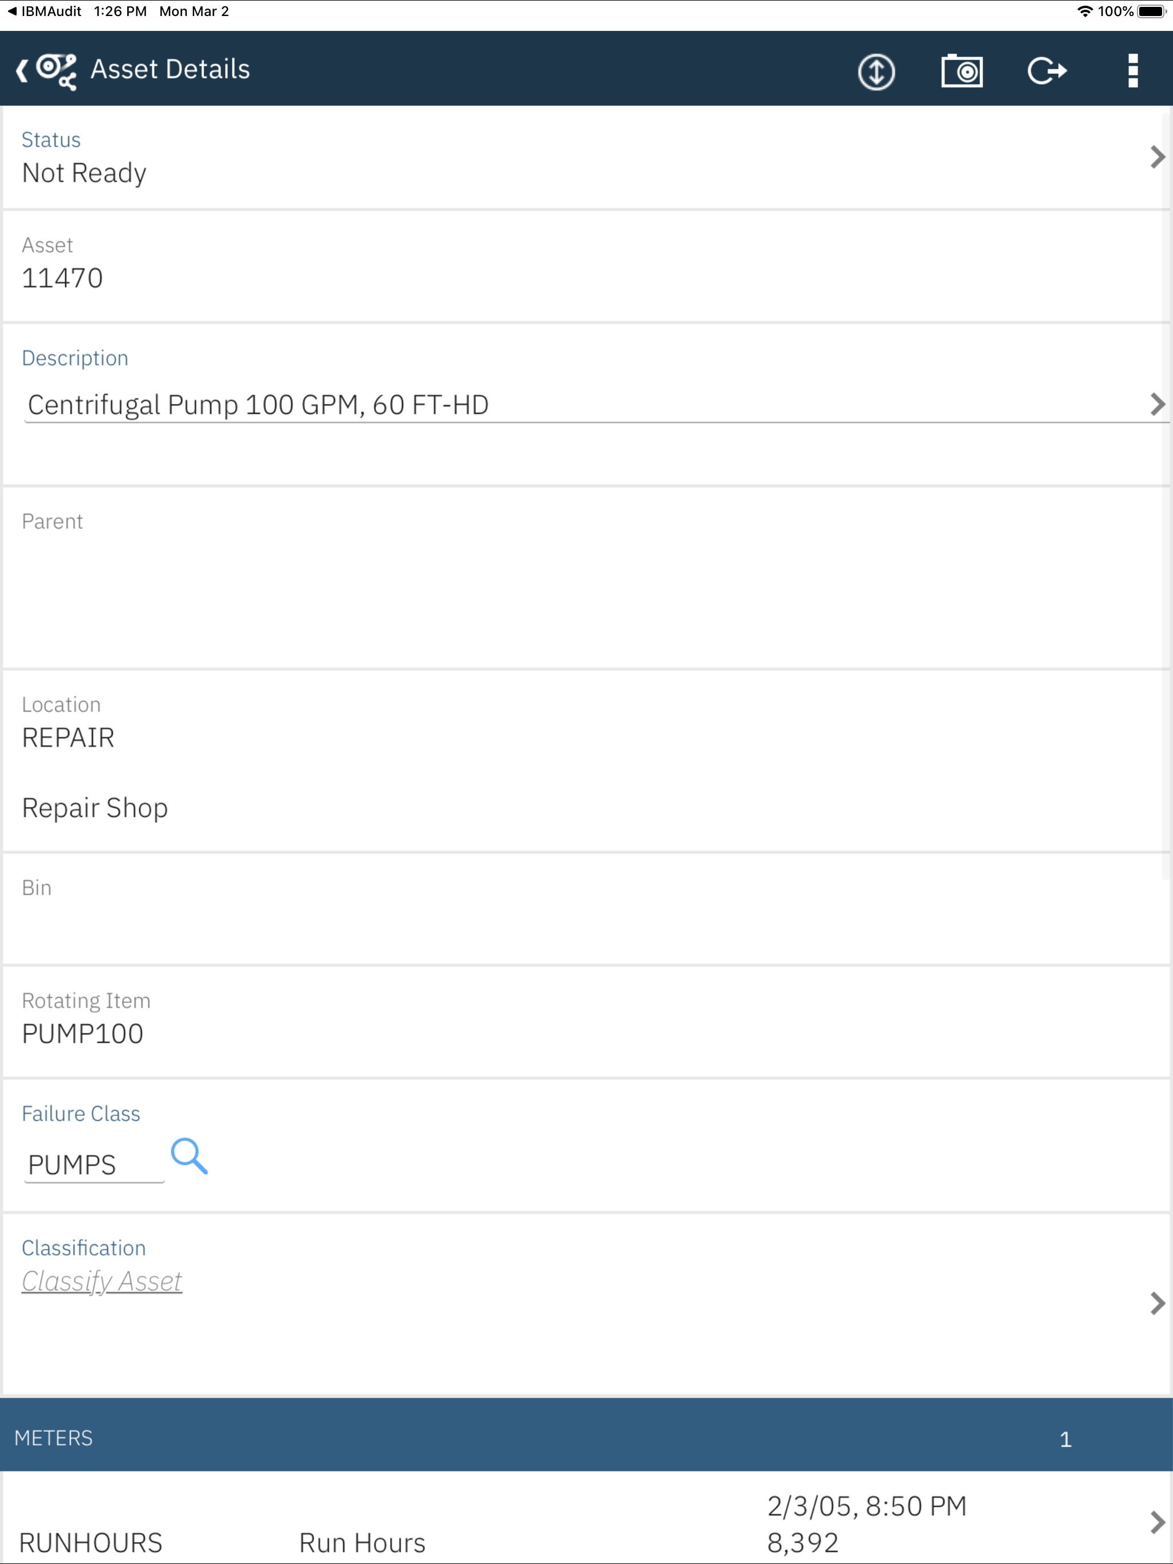The image size is (1173, 1564).
Task: Tap the REPAIR location field
Action: click(x=68, y=737)
